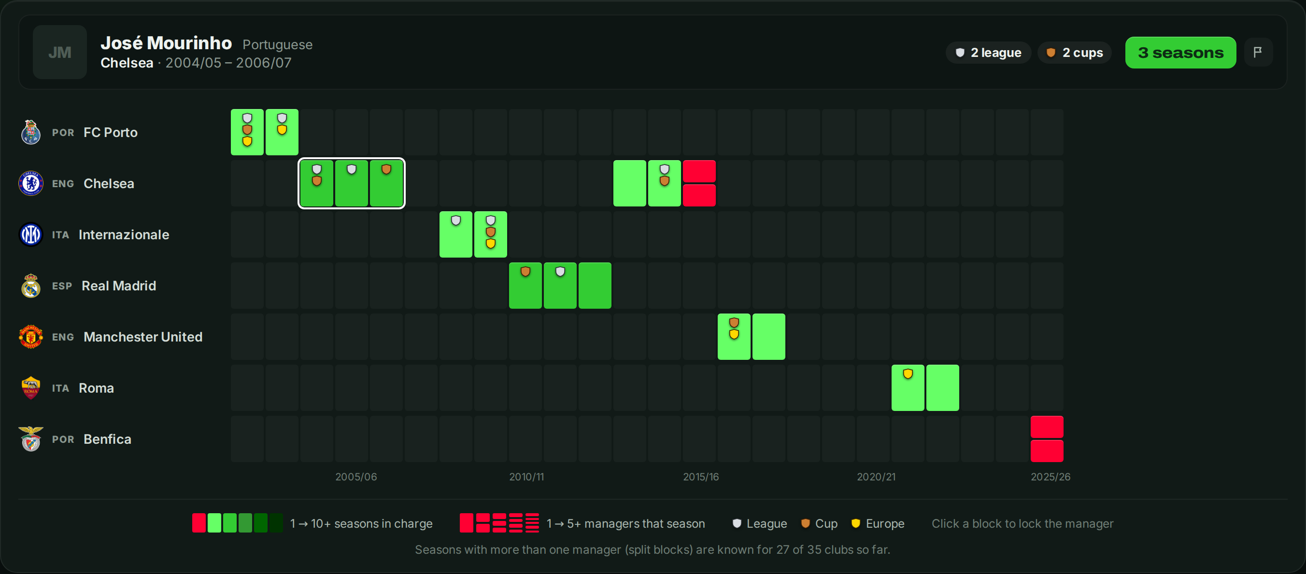Click the FC Porto club crest
Viewport: 1306px width, 574px height.
(x=30, y=132)
